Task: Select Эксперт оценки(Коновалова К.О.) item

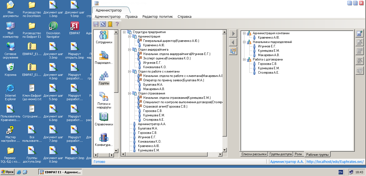Action: coord(167,58)
